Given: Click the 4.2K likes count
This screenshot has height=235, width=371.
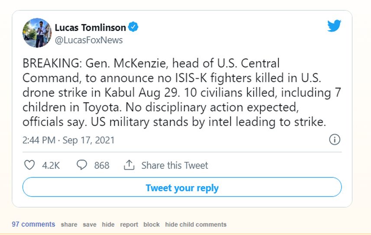Looking at the screenshot, I should [51, 165].
